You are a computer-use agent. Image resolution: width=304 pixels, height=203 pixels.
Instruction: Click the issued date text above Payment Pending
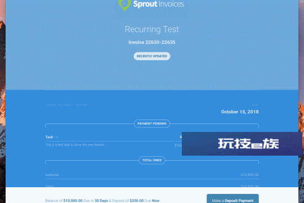point(66,105)
